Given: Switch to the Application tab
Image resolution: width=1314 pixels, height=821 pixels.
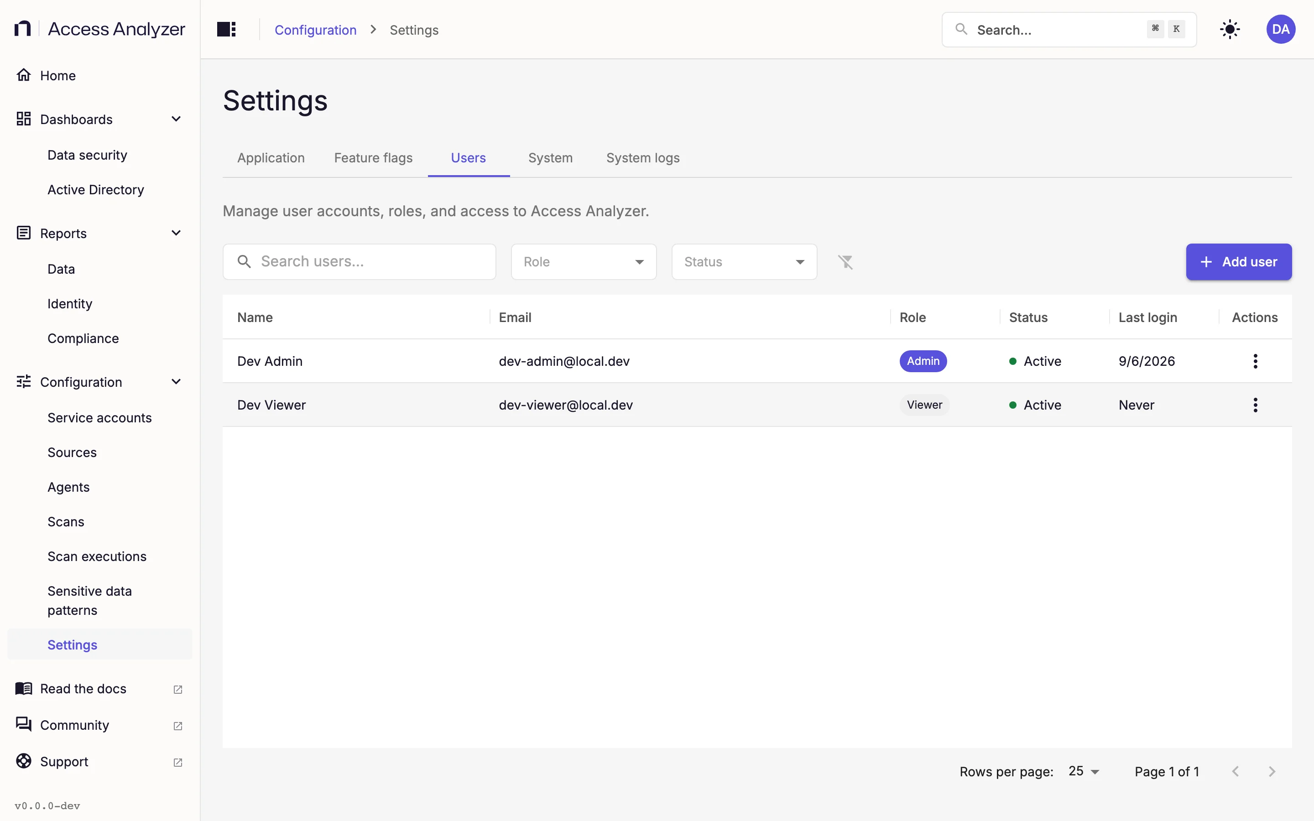Looking at the screenshot, I should coord(271,158).
